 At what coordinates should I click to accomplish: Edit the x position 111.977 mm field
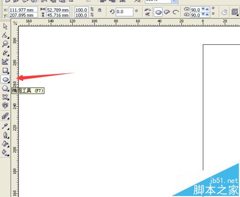(24, 10)
